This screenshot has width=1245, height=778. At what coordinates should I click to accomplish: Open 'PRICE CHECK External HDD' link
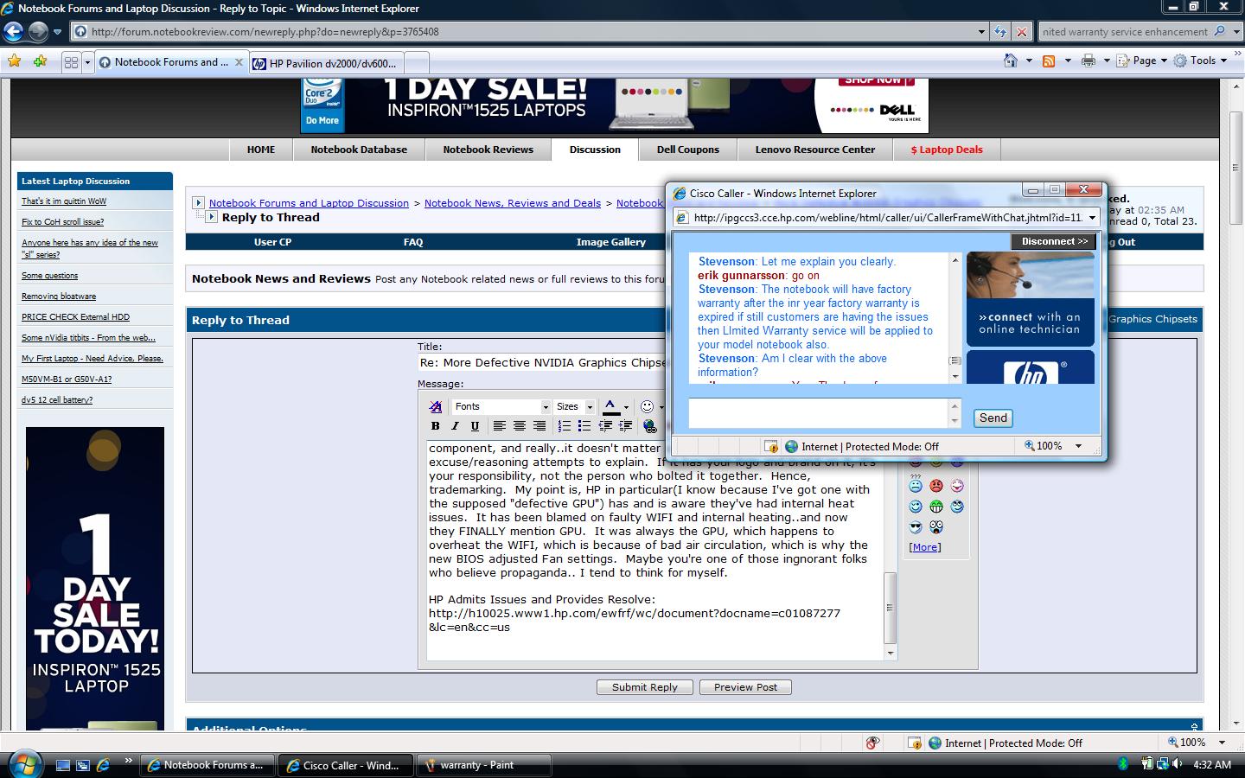tap(75, 317)
